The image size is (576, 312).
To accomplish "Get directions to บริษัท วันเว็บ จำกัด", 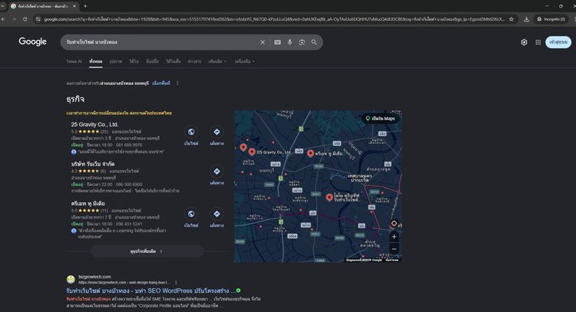I will [217, 171].
